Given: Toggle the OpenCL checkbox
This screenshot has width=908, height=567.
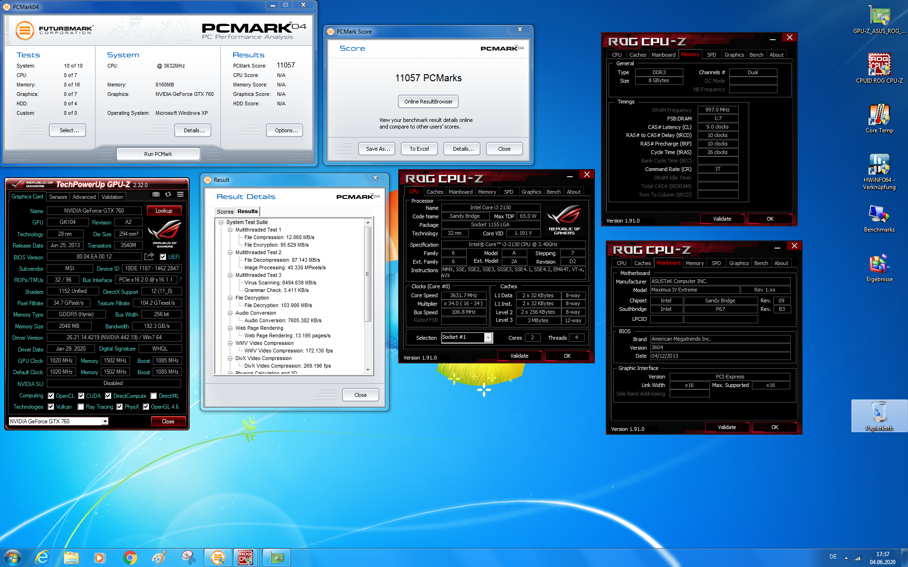Looking at the screenshot, I should coord(51,396).
